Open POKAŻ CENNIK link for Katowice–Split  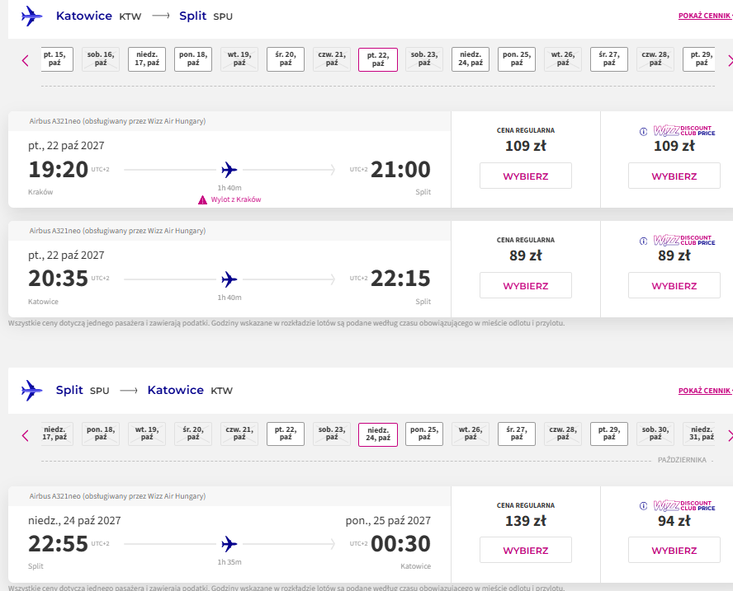point(706,16)
